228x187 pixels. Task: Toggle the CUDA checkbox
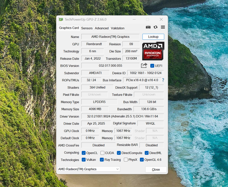[x=102, y=153]
